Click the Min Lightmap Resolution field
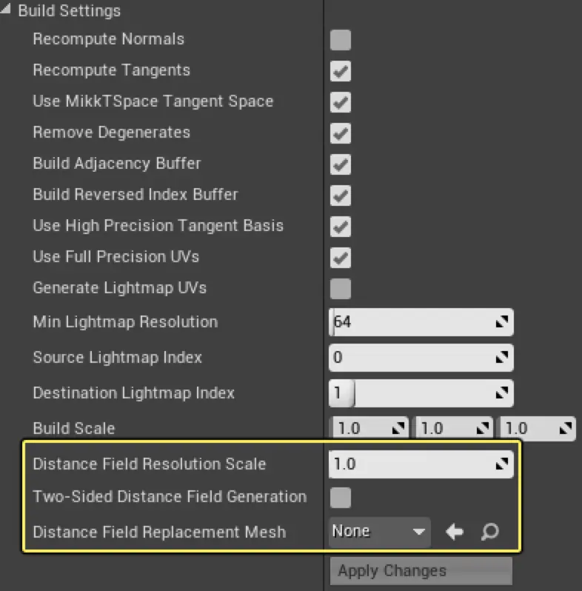 pos(421,322)
